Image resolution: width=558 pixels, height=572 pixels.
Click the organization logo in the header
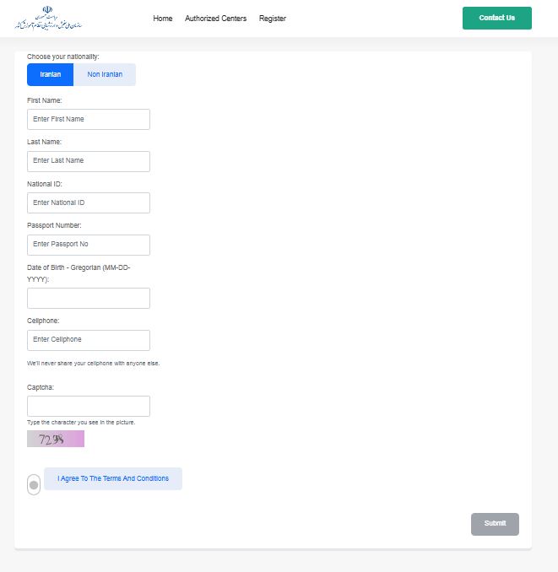53,19
